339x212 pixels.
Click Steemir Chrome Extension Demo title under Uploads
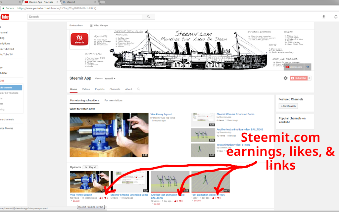(129, 195)
